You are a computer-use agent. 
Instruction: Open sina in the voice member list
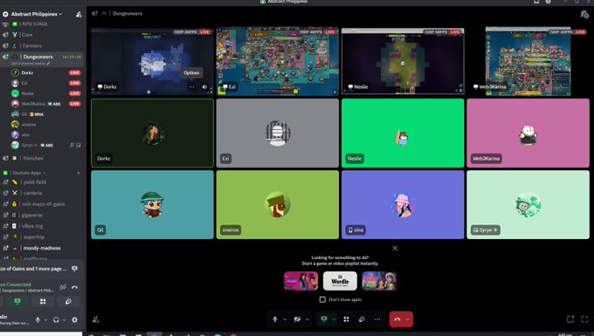pyautogui.click(x=45, y=134)
